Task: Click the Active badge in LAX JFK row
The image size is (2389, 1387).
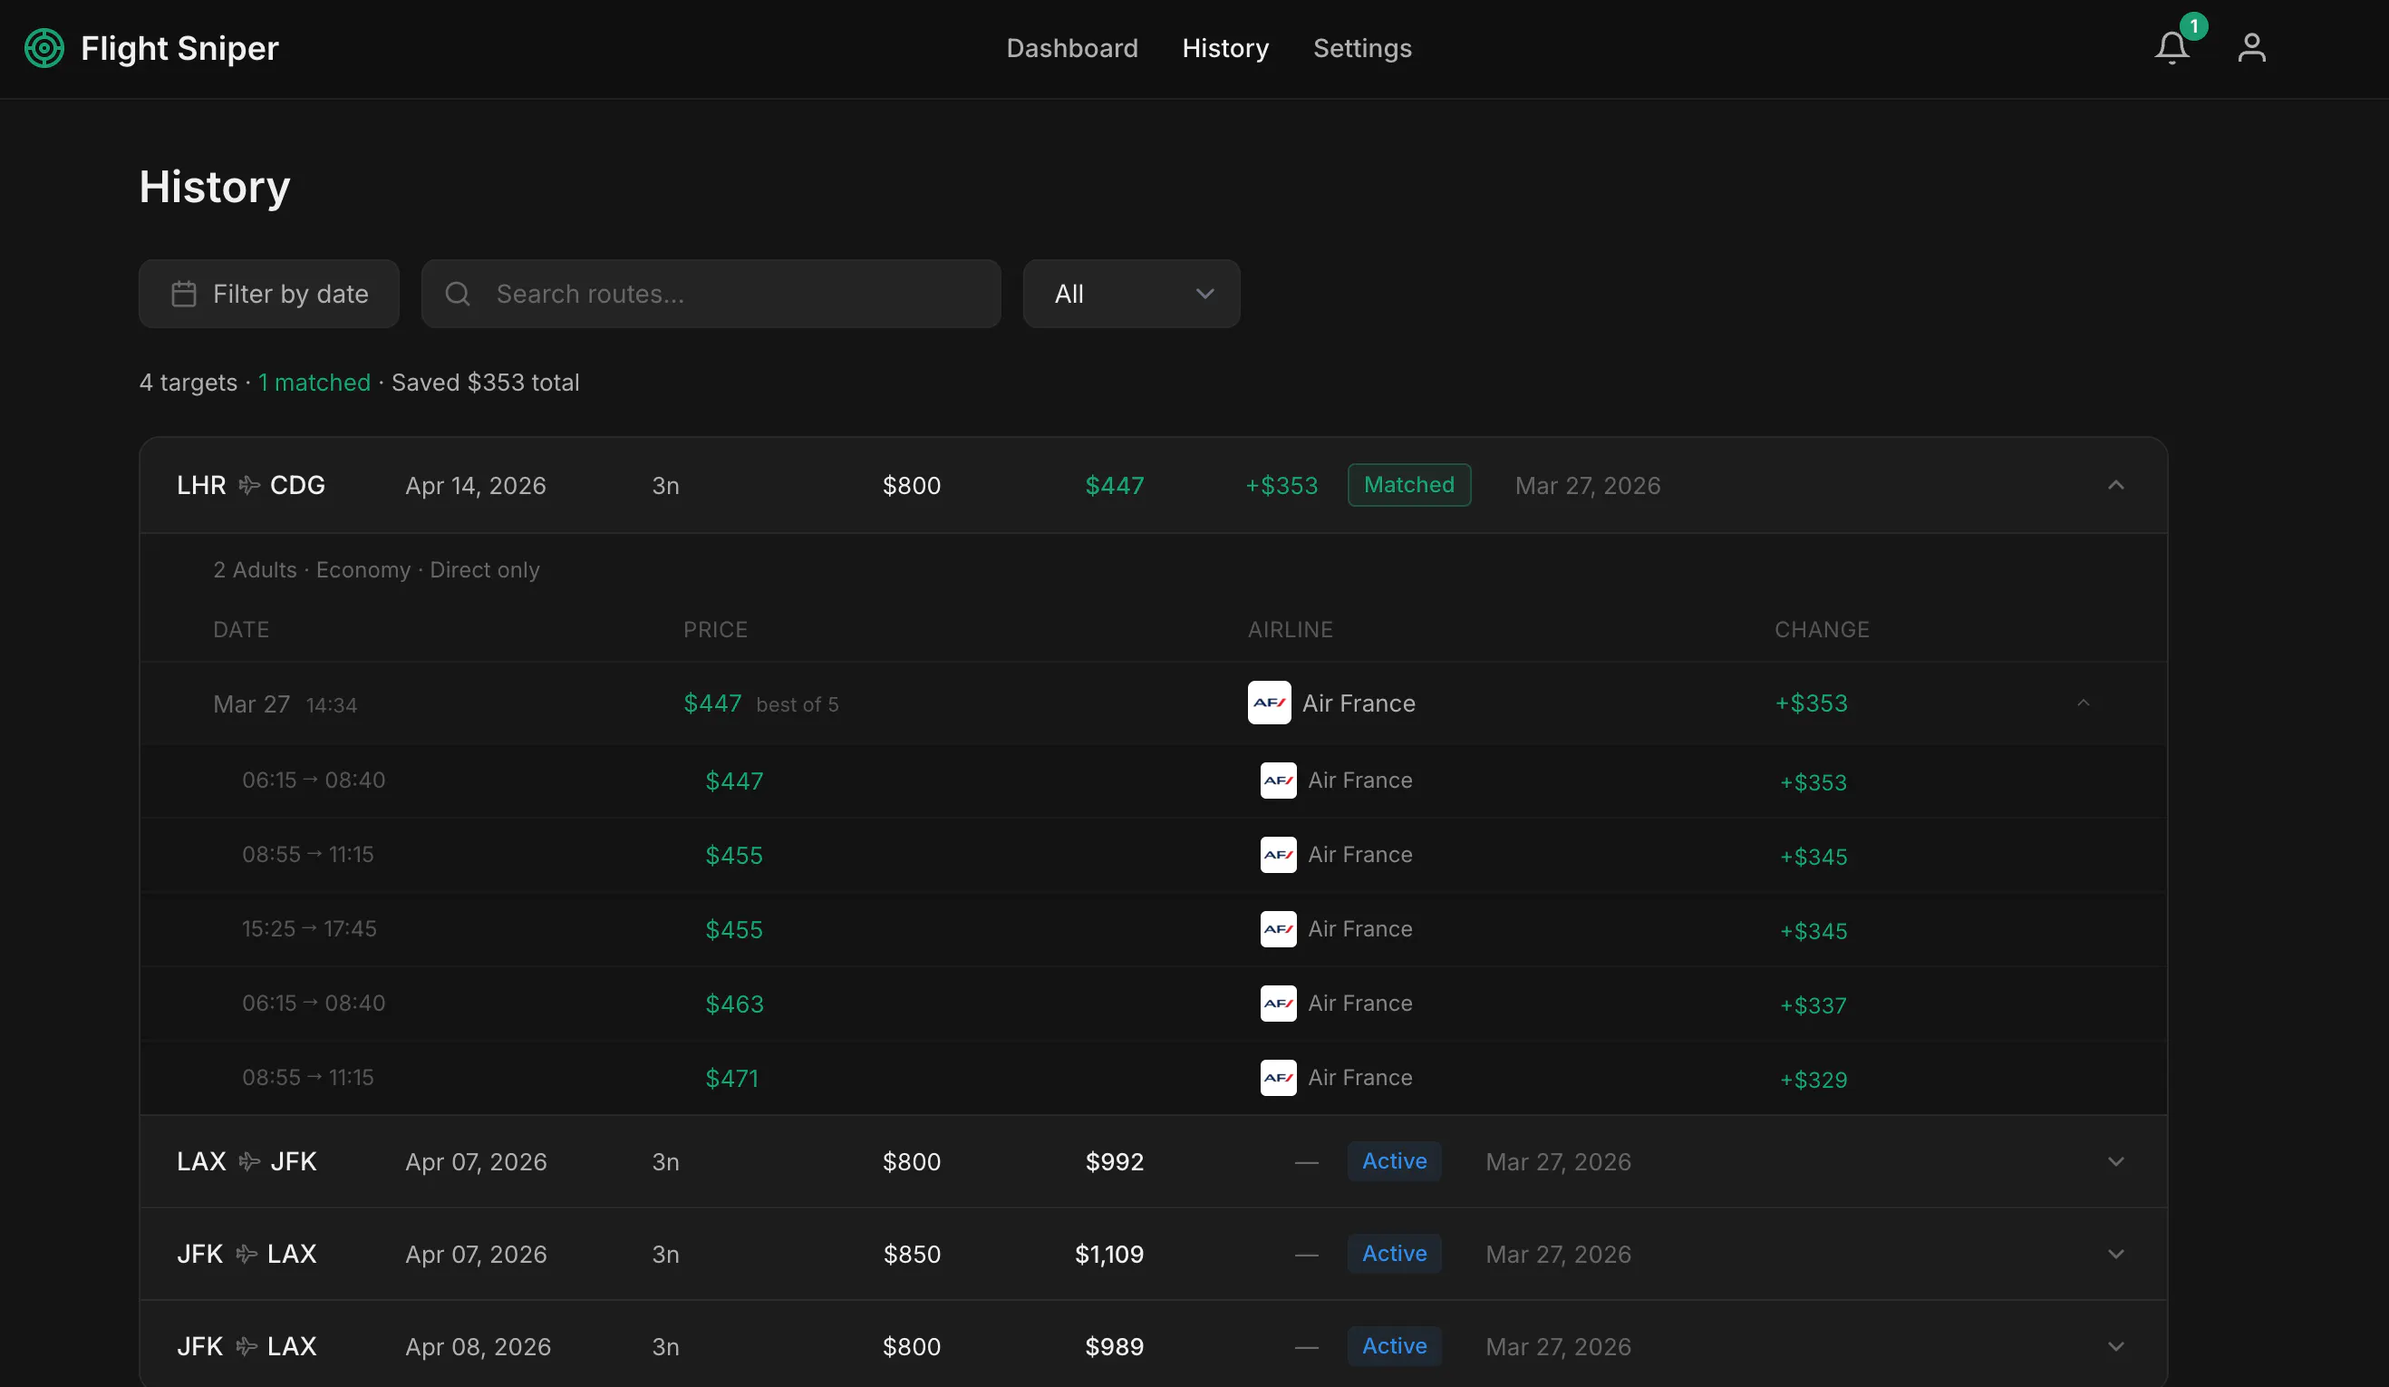Action: (1394, 1161)
